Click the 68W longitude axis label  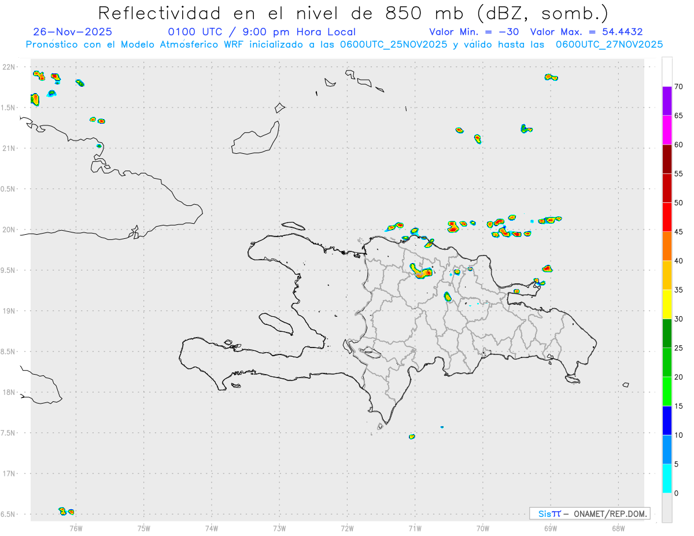[618, 528]
